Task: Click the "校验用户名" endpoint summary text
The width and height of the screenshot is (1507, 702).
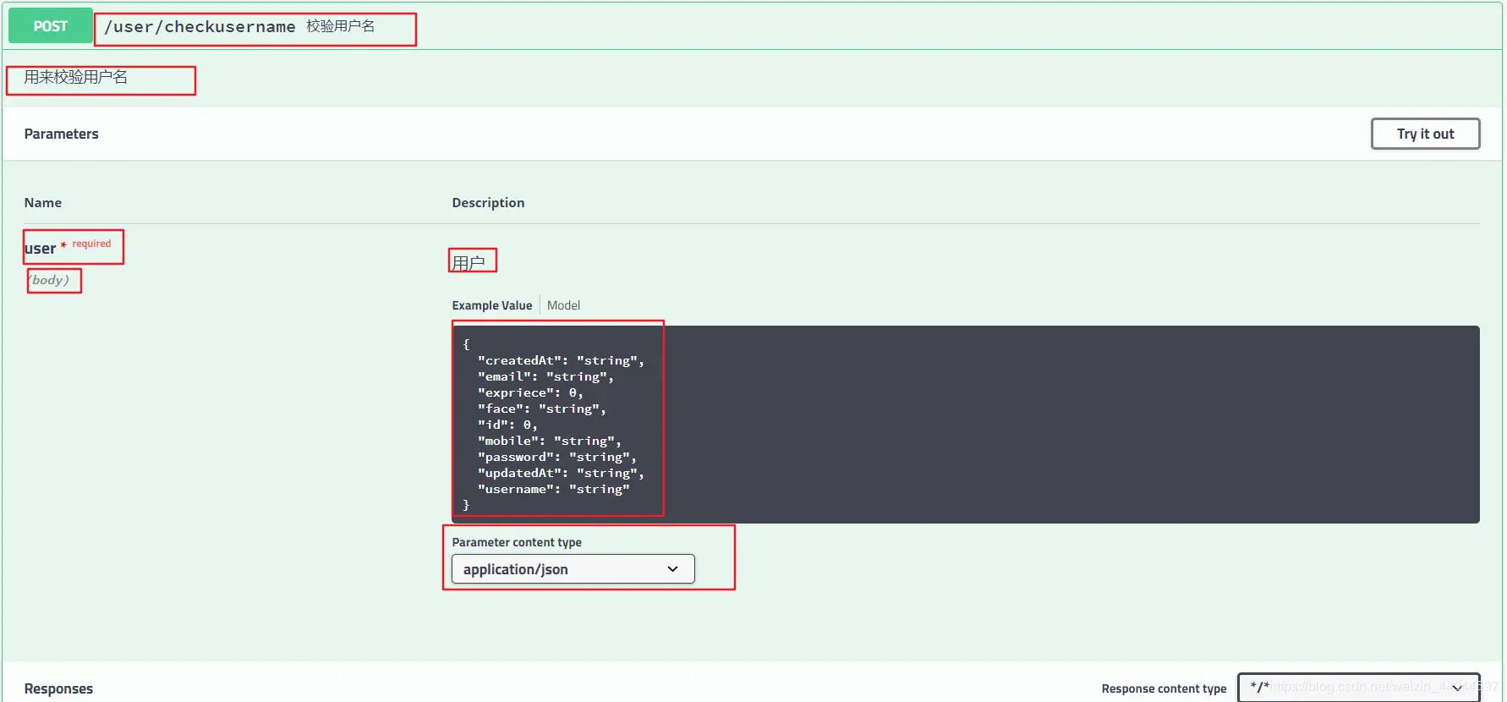Action: pos(340,26)
